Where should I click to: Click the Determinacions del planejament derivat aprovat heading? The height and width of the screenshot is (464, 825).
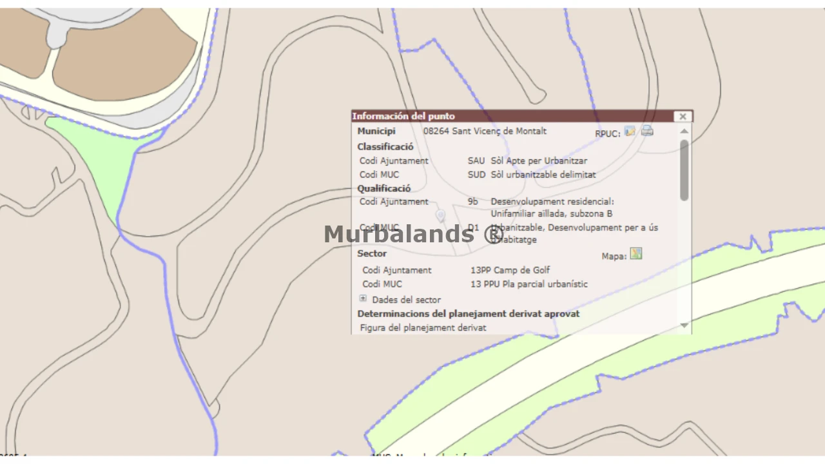click(469, 314)
